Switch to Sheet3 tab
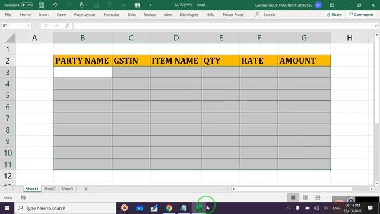This screenshot has width=380, height=214. 67,189
